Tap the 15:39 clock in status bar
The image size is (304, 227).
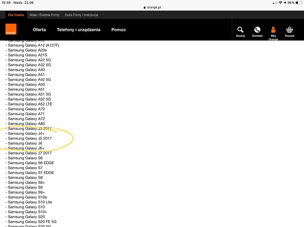[x=6, y=3]
